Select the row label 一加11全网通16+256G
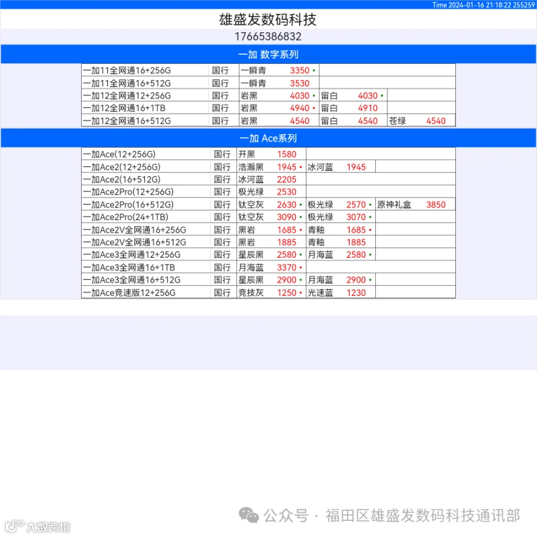This screenshot has height=537, width=537. tap(126, 70)
